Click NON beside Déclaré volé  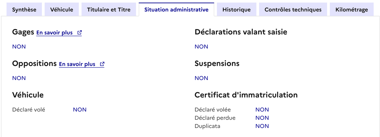pyautogui.click(x=79, y=110)
